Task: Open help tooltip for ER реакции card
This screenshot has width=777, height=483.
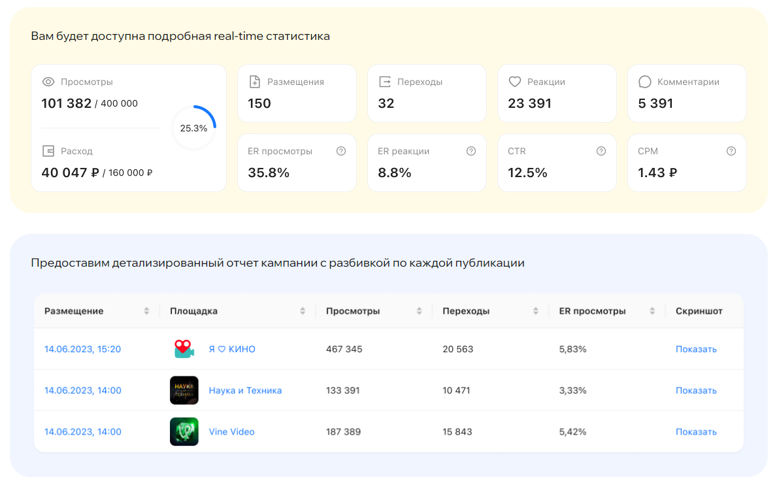Action: click(471, 151)
